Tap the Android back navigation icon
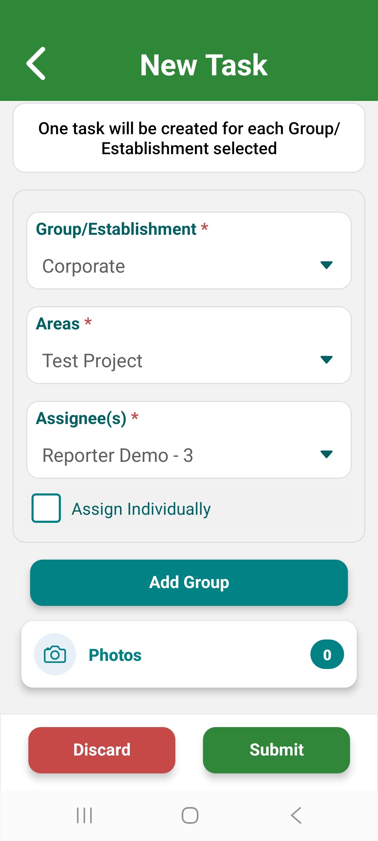 tap(296, 815)
